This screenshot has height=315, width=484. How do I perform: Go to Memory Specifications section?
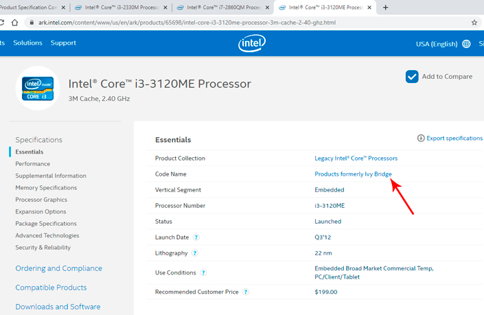[x=46, y=188]
